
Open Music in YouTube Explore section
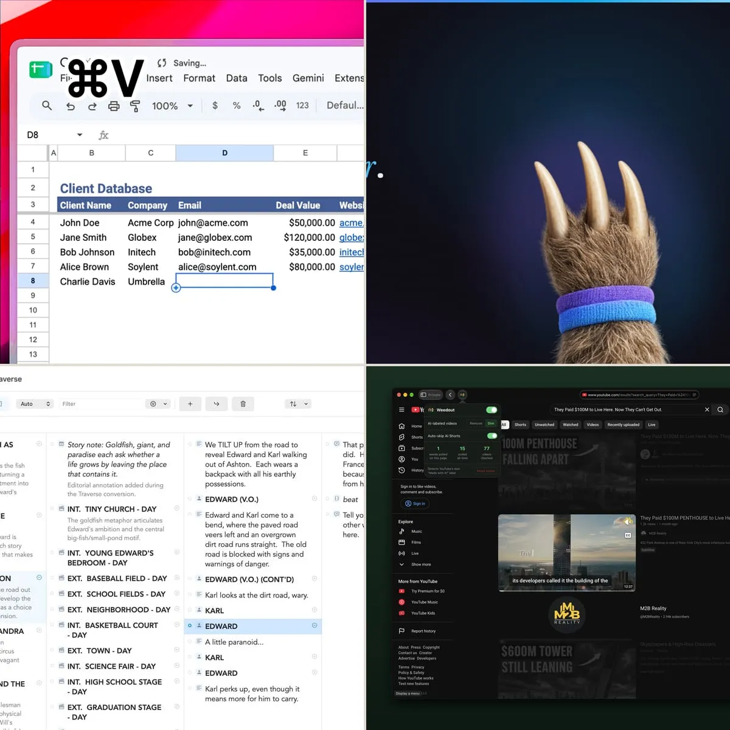[x=411, y=531]
